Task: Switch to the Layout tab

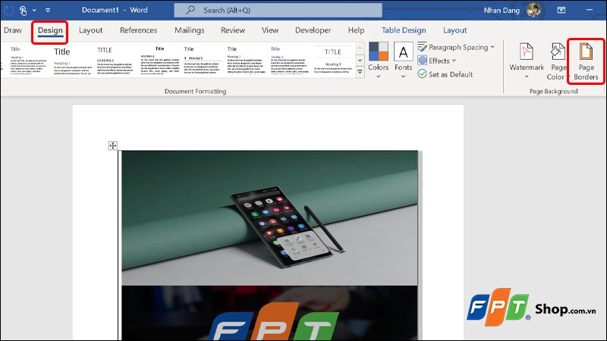Action: click(90, 30)
